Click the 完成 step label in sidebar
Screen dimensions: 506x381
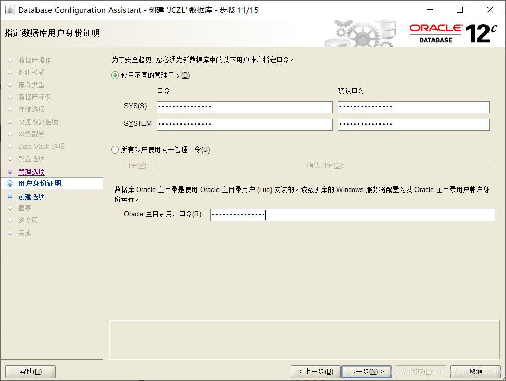(25, 233)
